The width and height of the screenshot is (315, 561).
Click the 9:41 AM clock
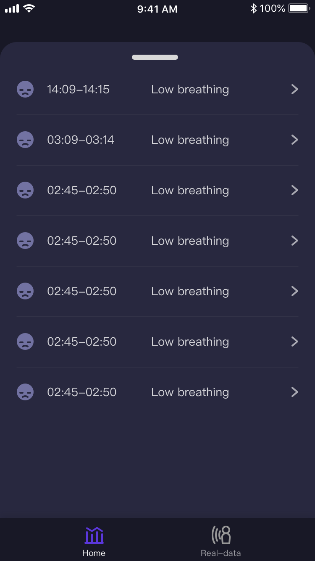coord(157,9)
